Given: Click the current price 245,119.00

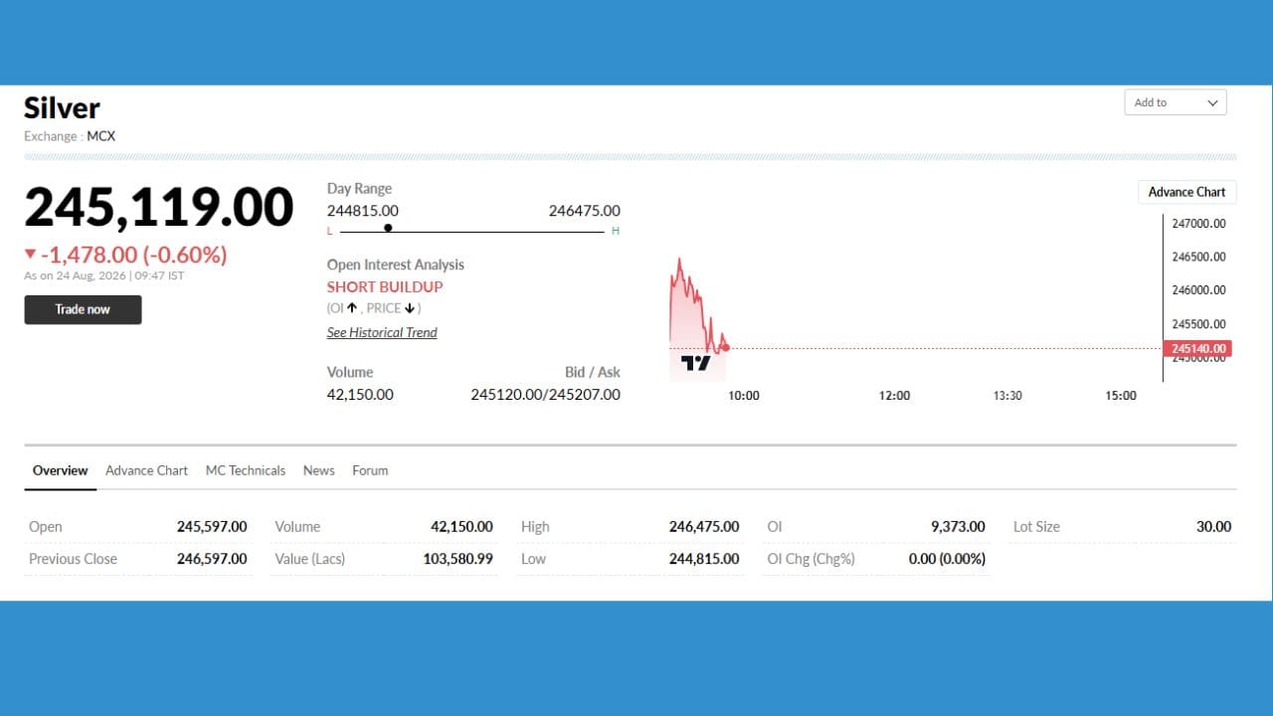Looking at the screenshot, I should coord(159,207).
